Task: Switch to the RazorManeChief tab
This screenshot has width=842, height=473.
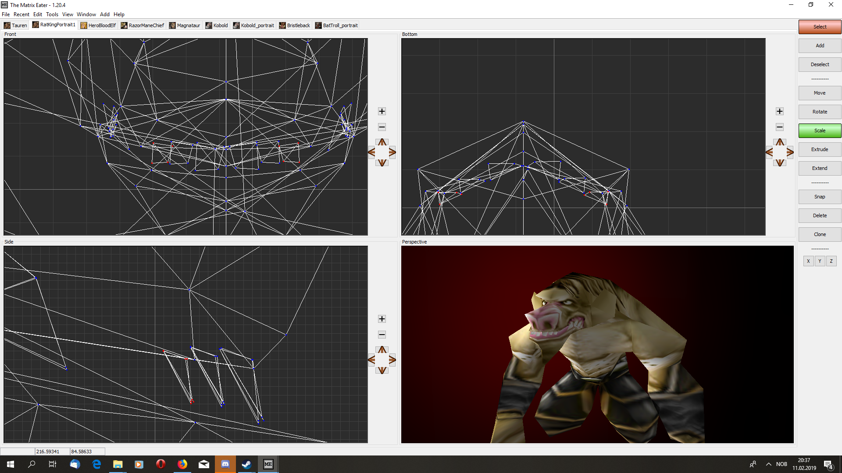Action: [143, 25]
